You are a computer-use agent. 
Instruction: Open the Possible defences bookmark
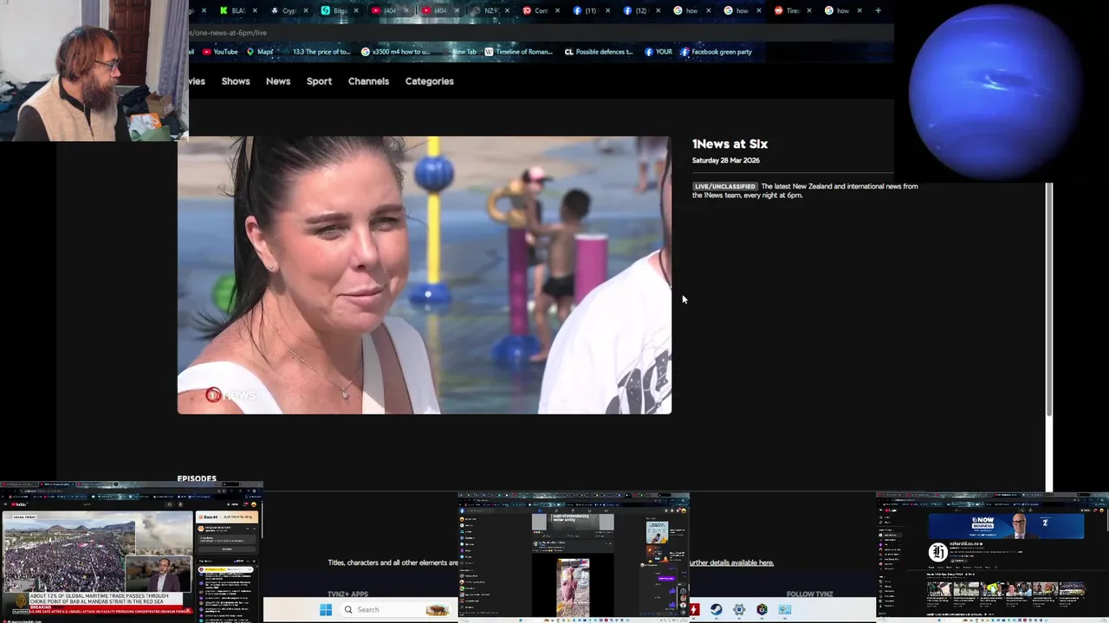coord(599,52)
